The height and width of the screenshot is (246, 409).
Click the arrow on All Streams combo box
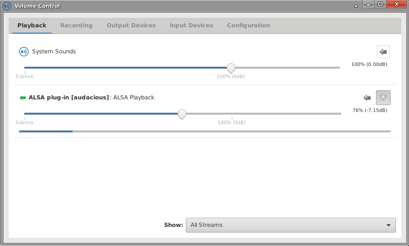(388, 225)
